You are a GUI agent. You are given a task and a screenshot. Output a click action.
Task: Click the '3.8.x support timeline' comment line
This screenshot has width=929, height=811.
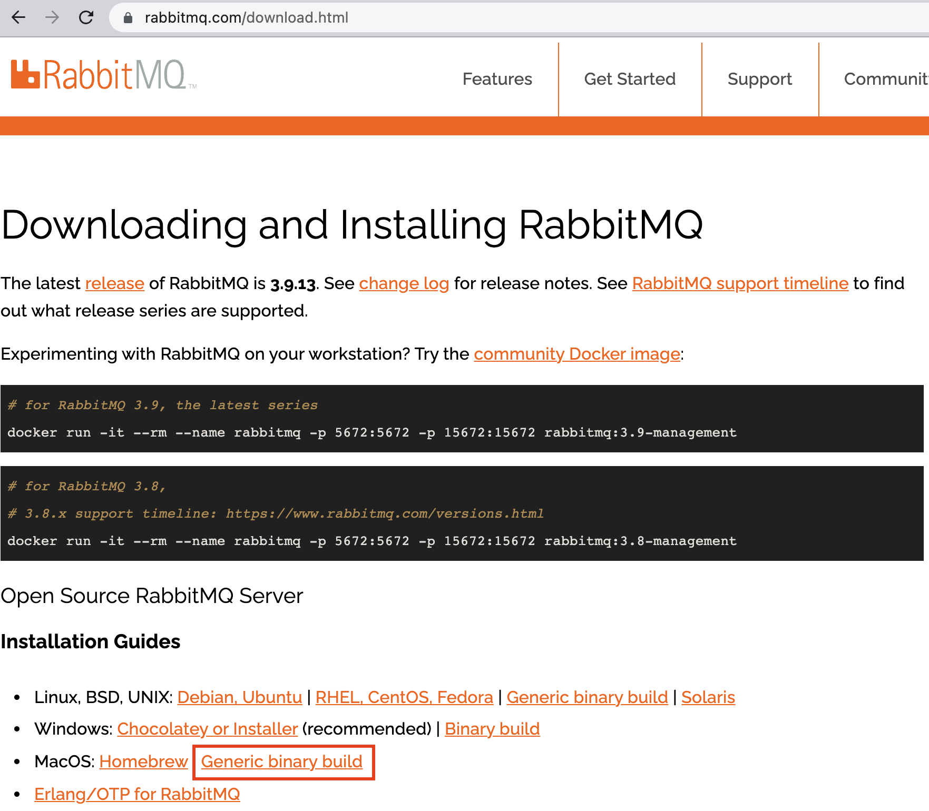276,513
